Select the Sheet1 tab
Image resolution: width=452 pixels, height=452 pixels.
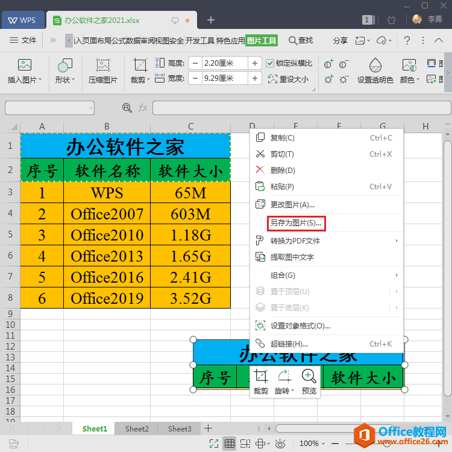tap(95, 428)
